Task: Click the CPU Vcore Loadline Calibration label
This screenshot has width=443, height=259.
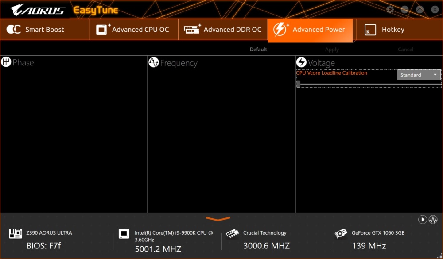Action: [332, 73]
